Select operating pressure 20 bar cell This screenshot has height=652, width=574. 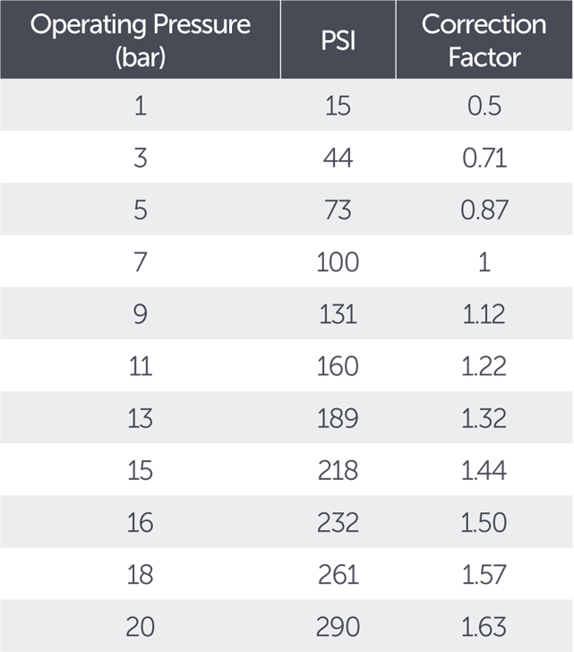point(140,627)
